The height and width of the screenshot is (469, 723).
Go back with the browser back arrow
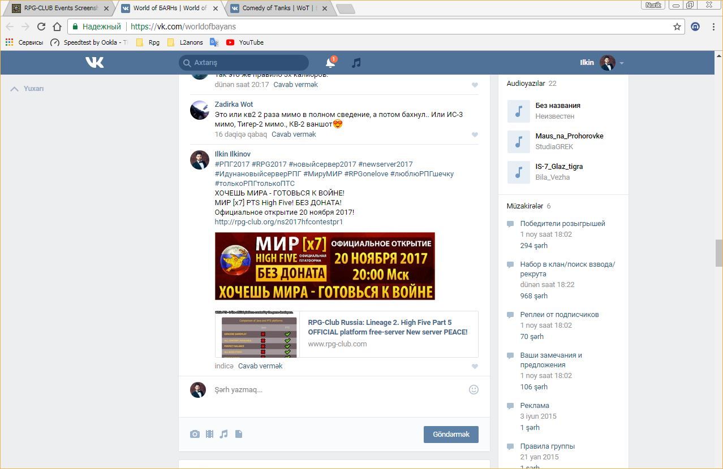coord(10,27)
